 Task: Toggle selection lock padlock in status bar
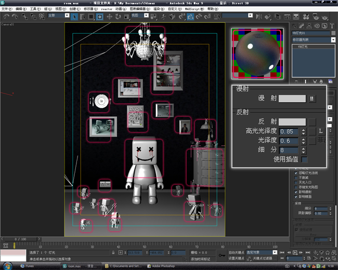(x=113, y=252)
